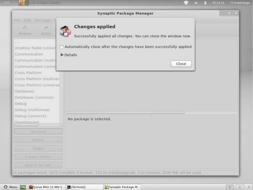Select the Communication (multiverse) section
The image size is (253, 190).
[36, 60]
